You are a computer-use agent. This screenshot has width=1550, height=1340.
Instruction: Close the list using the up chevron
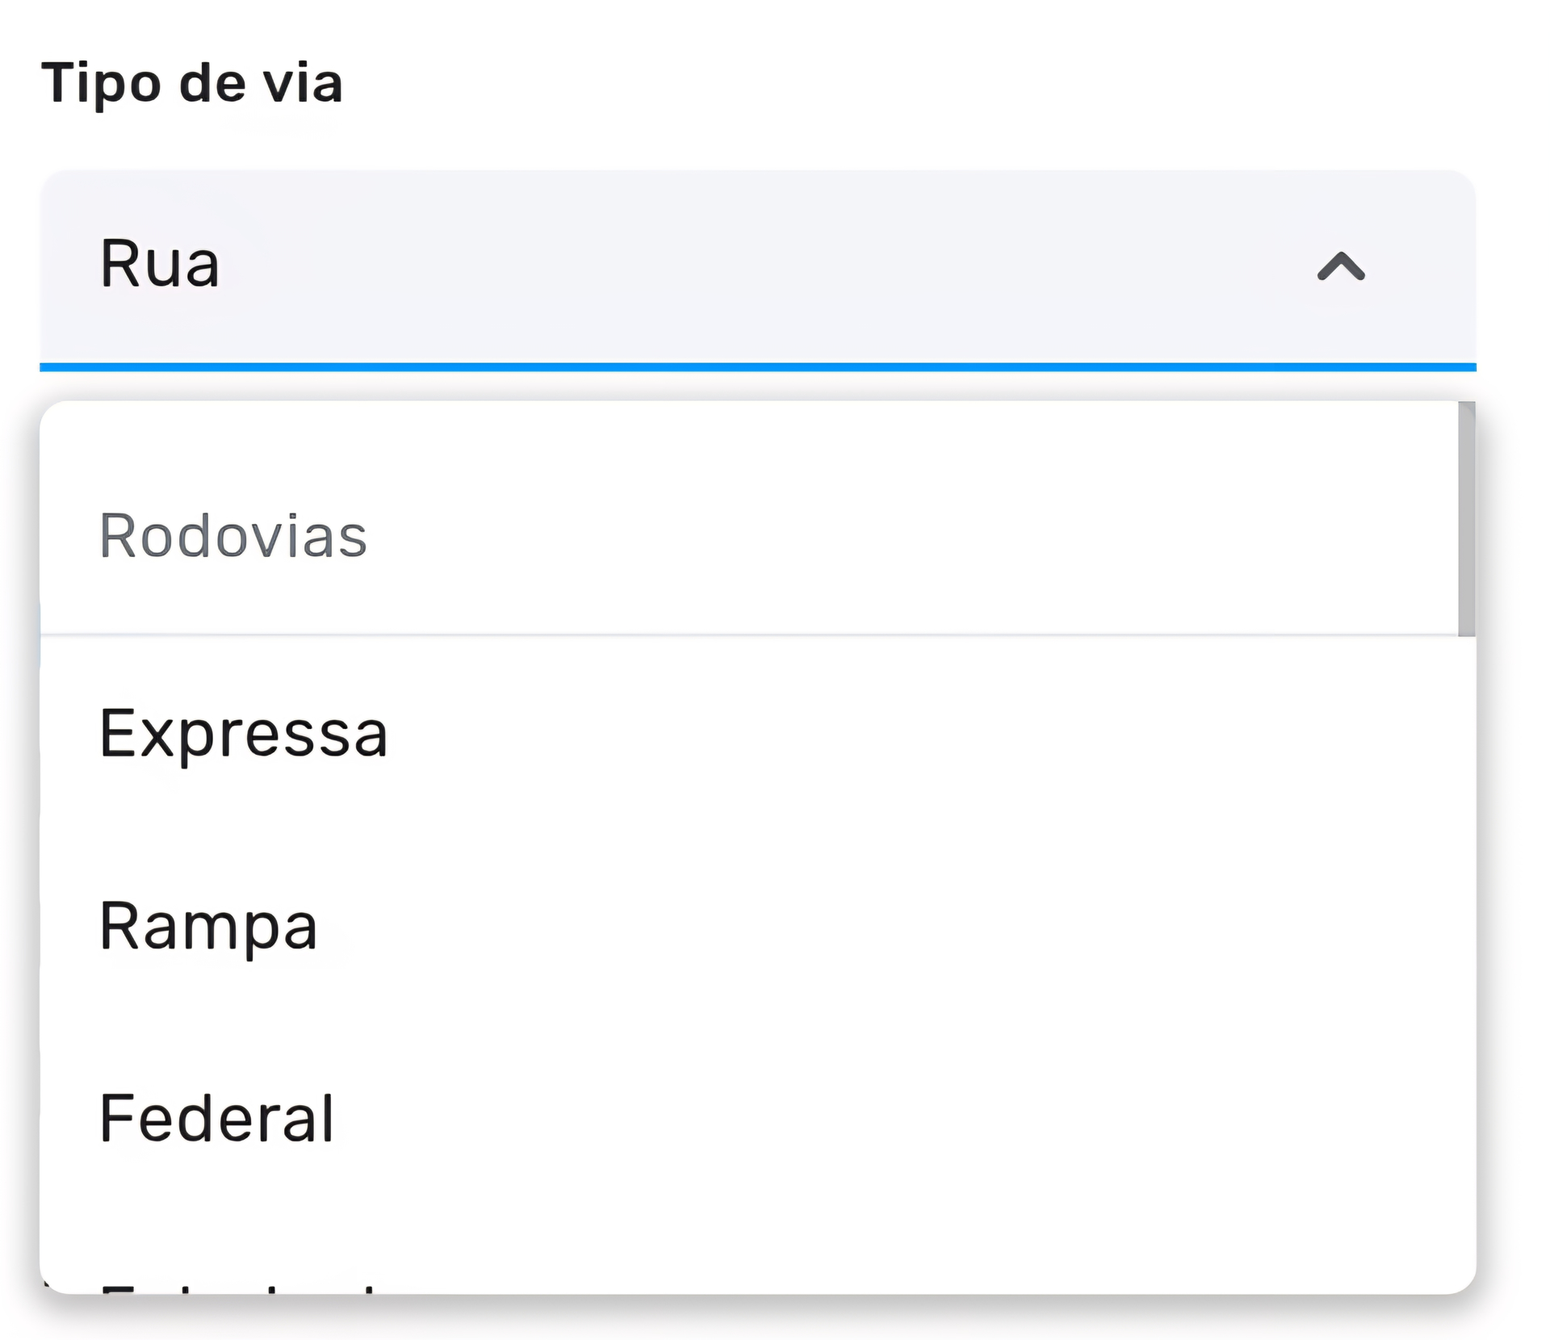click(x=1340, y=266)
